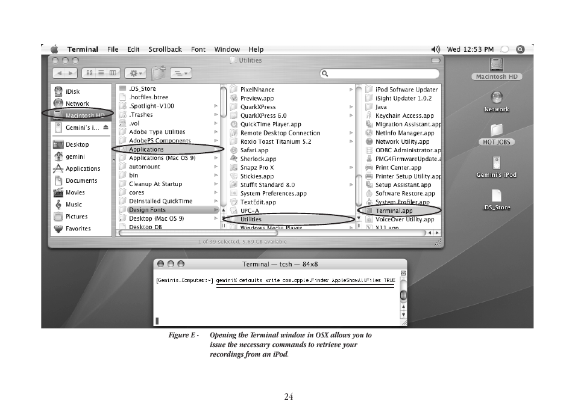Select the gemini home folder in sidebar

click(x=75, y=156)
